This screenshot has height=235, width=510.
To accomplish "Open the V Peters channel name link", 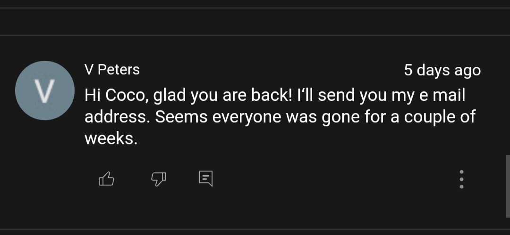I will point(112,70).
